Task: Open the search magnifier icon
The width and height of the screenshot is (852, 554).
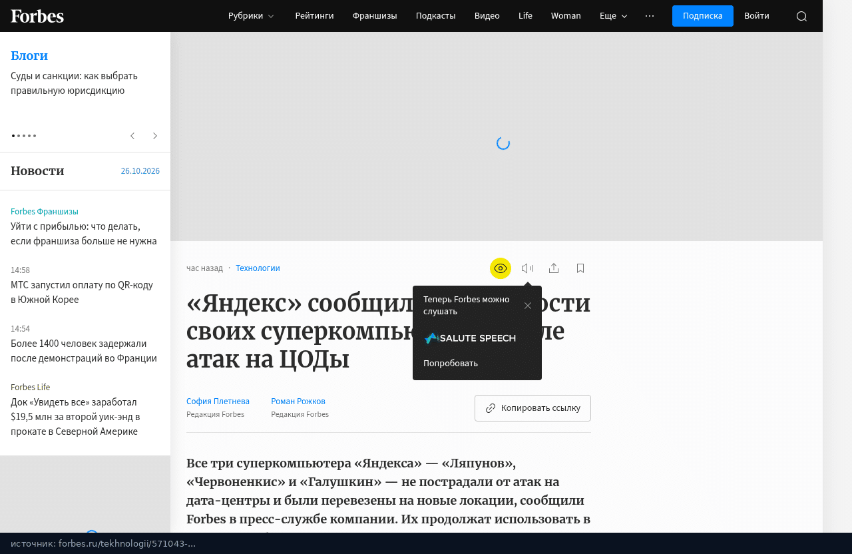Action: [801, 16]
